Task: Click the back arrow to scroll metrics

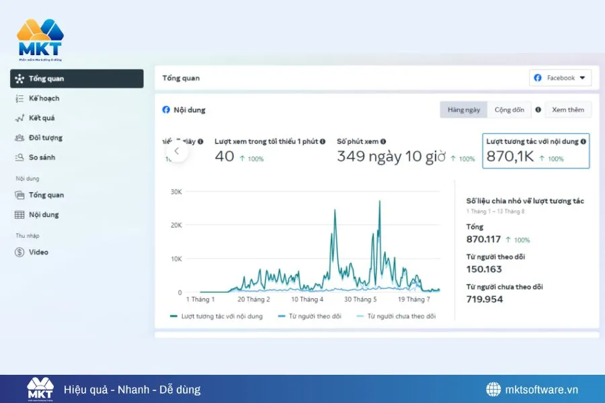Action: click(177, 151)
